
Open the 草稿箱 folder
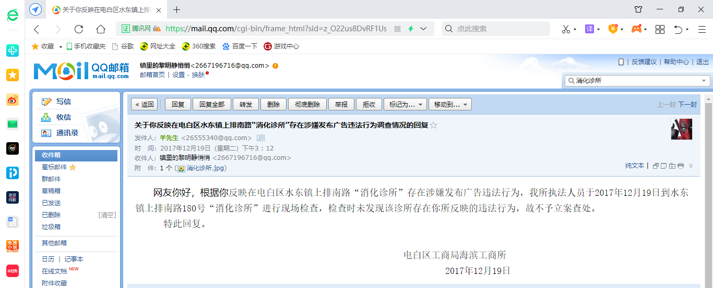point(51,191)
